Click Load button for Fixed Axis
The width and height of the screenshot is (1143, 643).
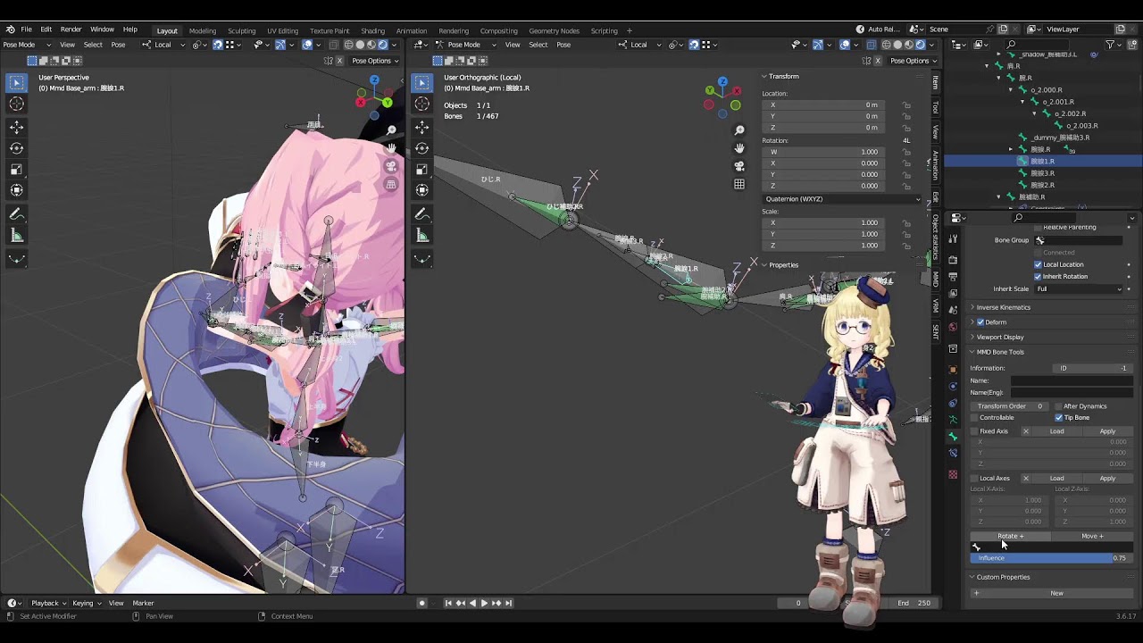1056,431
